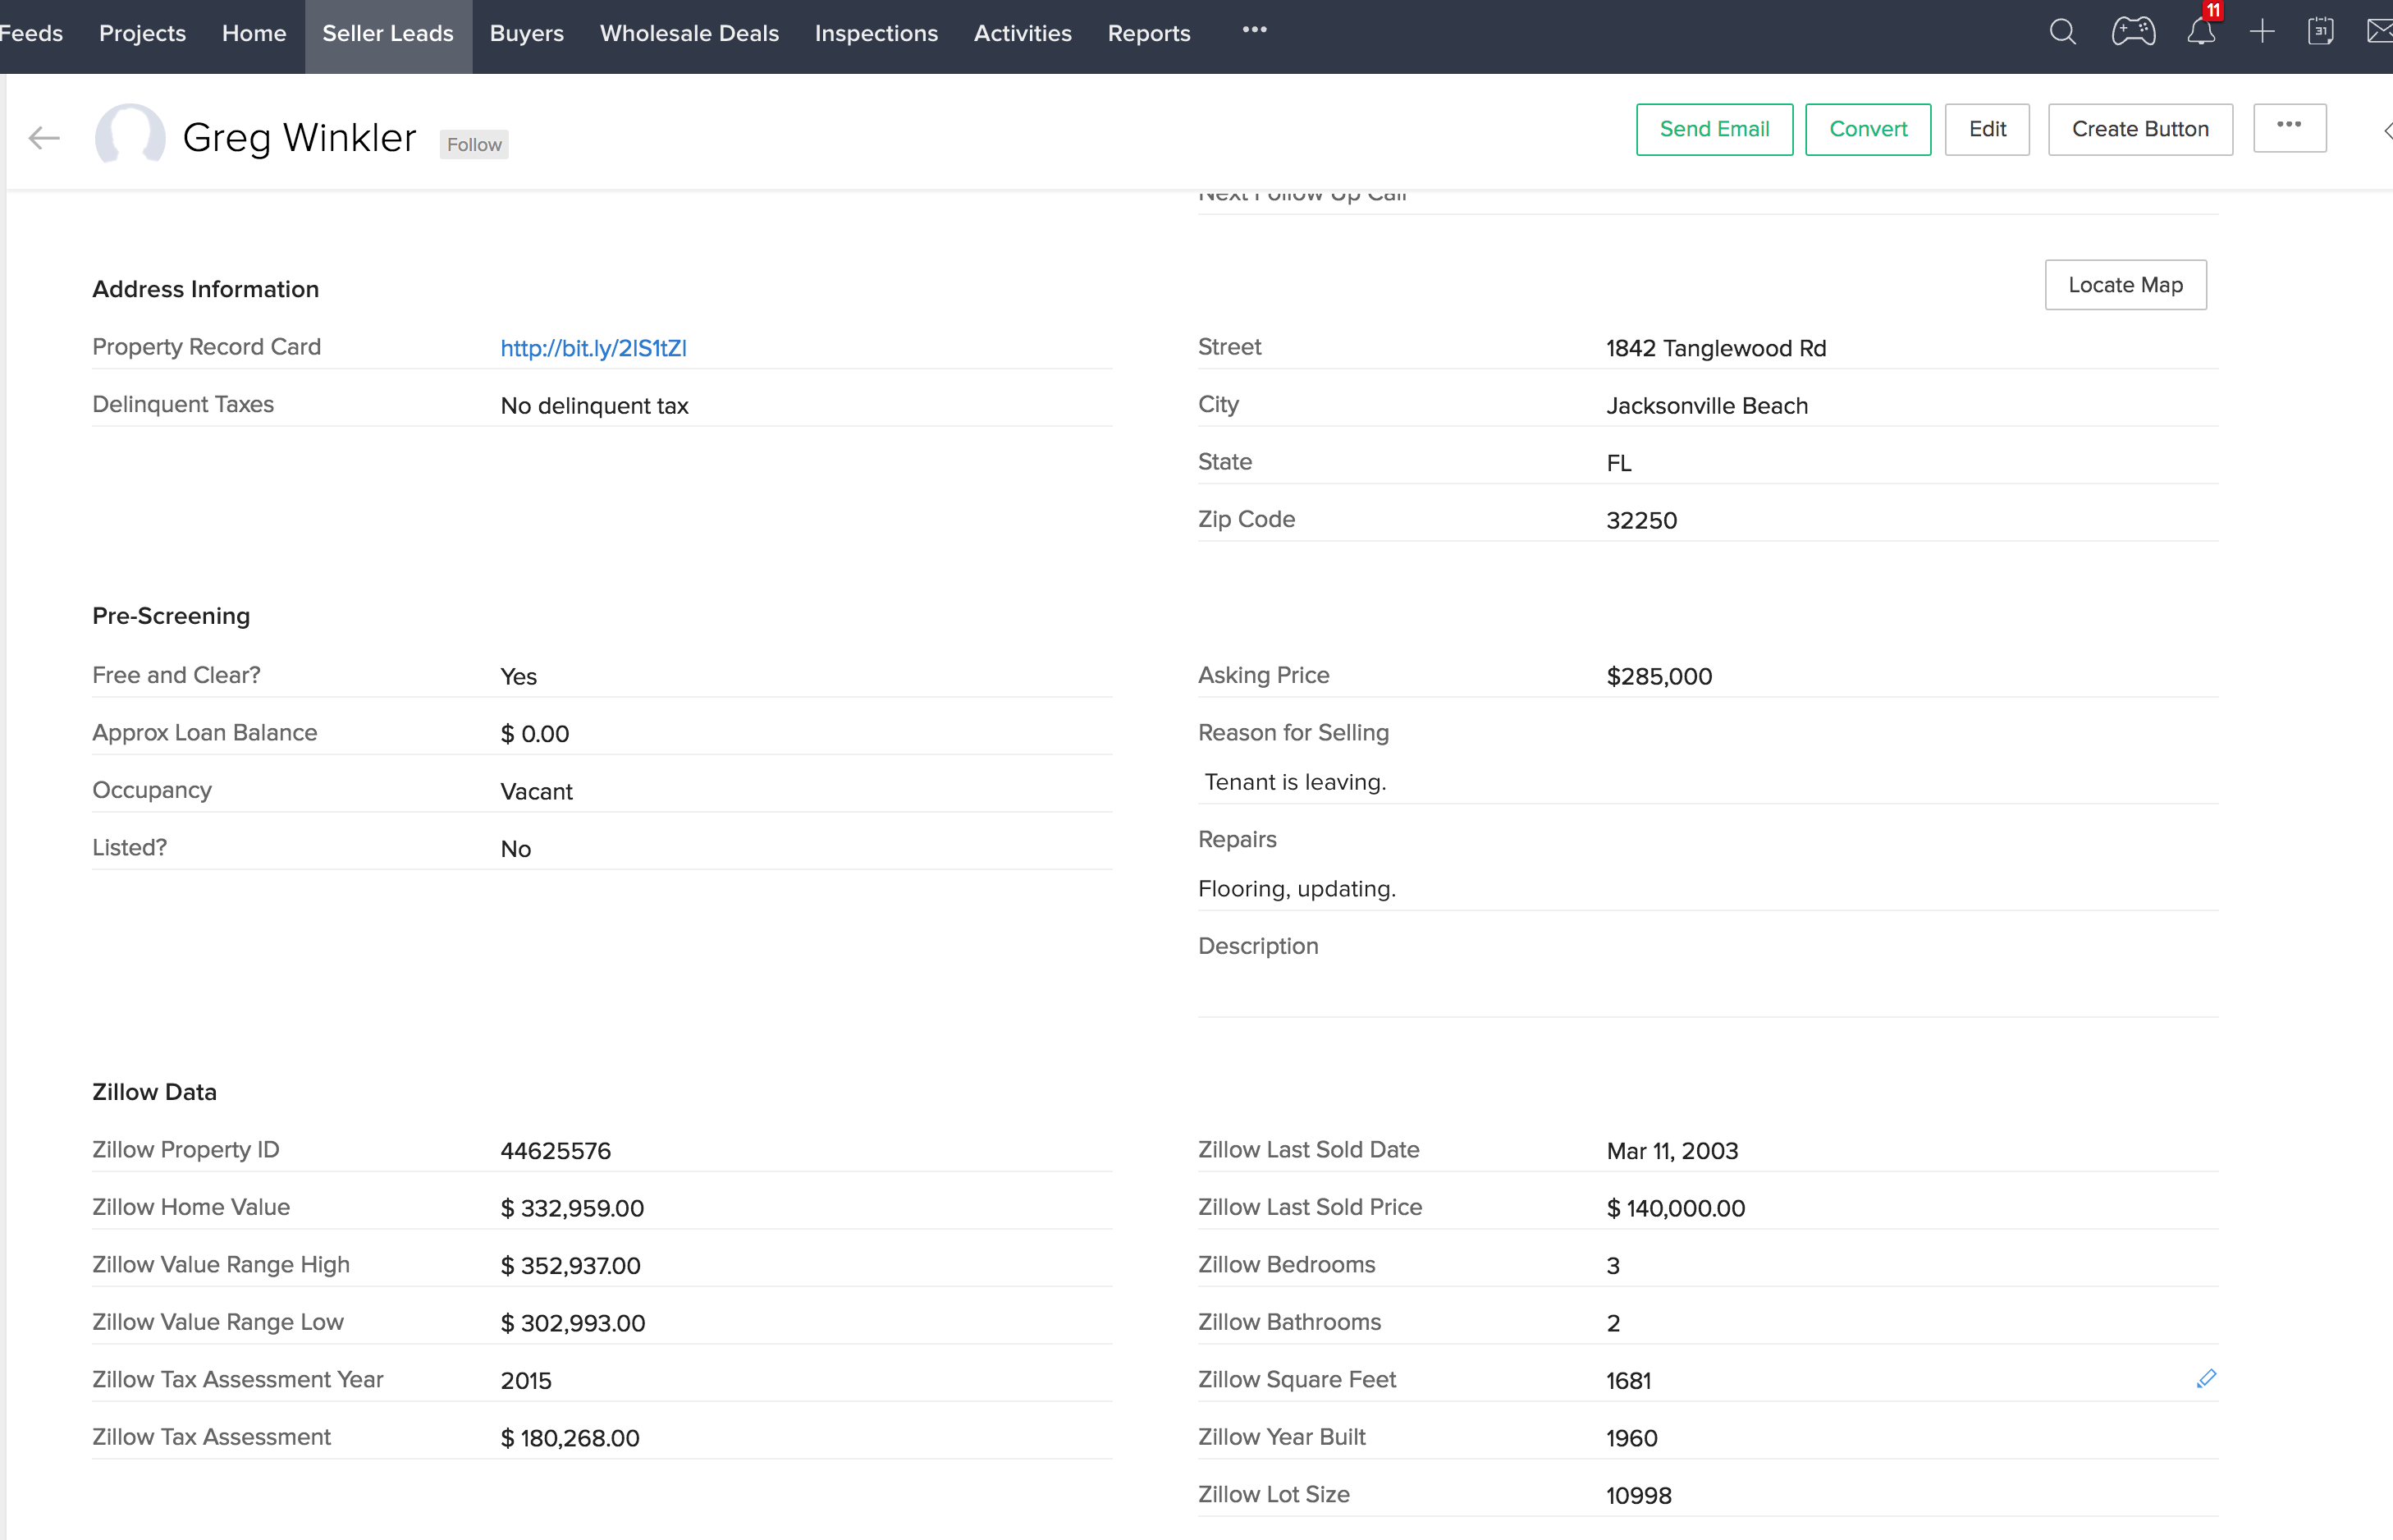Viewport: 2393px width, 1540px height.
Task: Click Zillow Year Built value 1960
Action: click(x=1631, y=1438)
